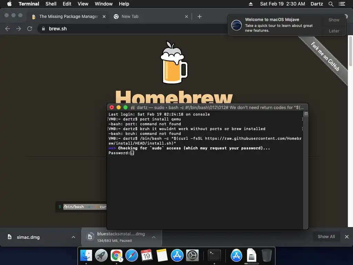Open Finder from the Dock
The width and height of the screenshot is (353, 265).
coord(86,255)
